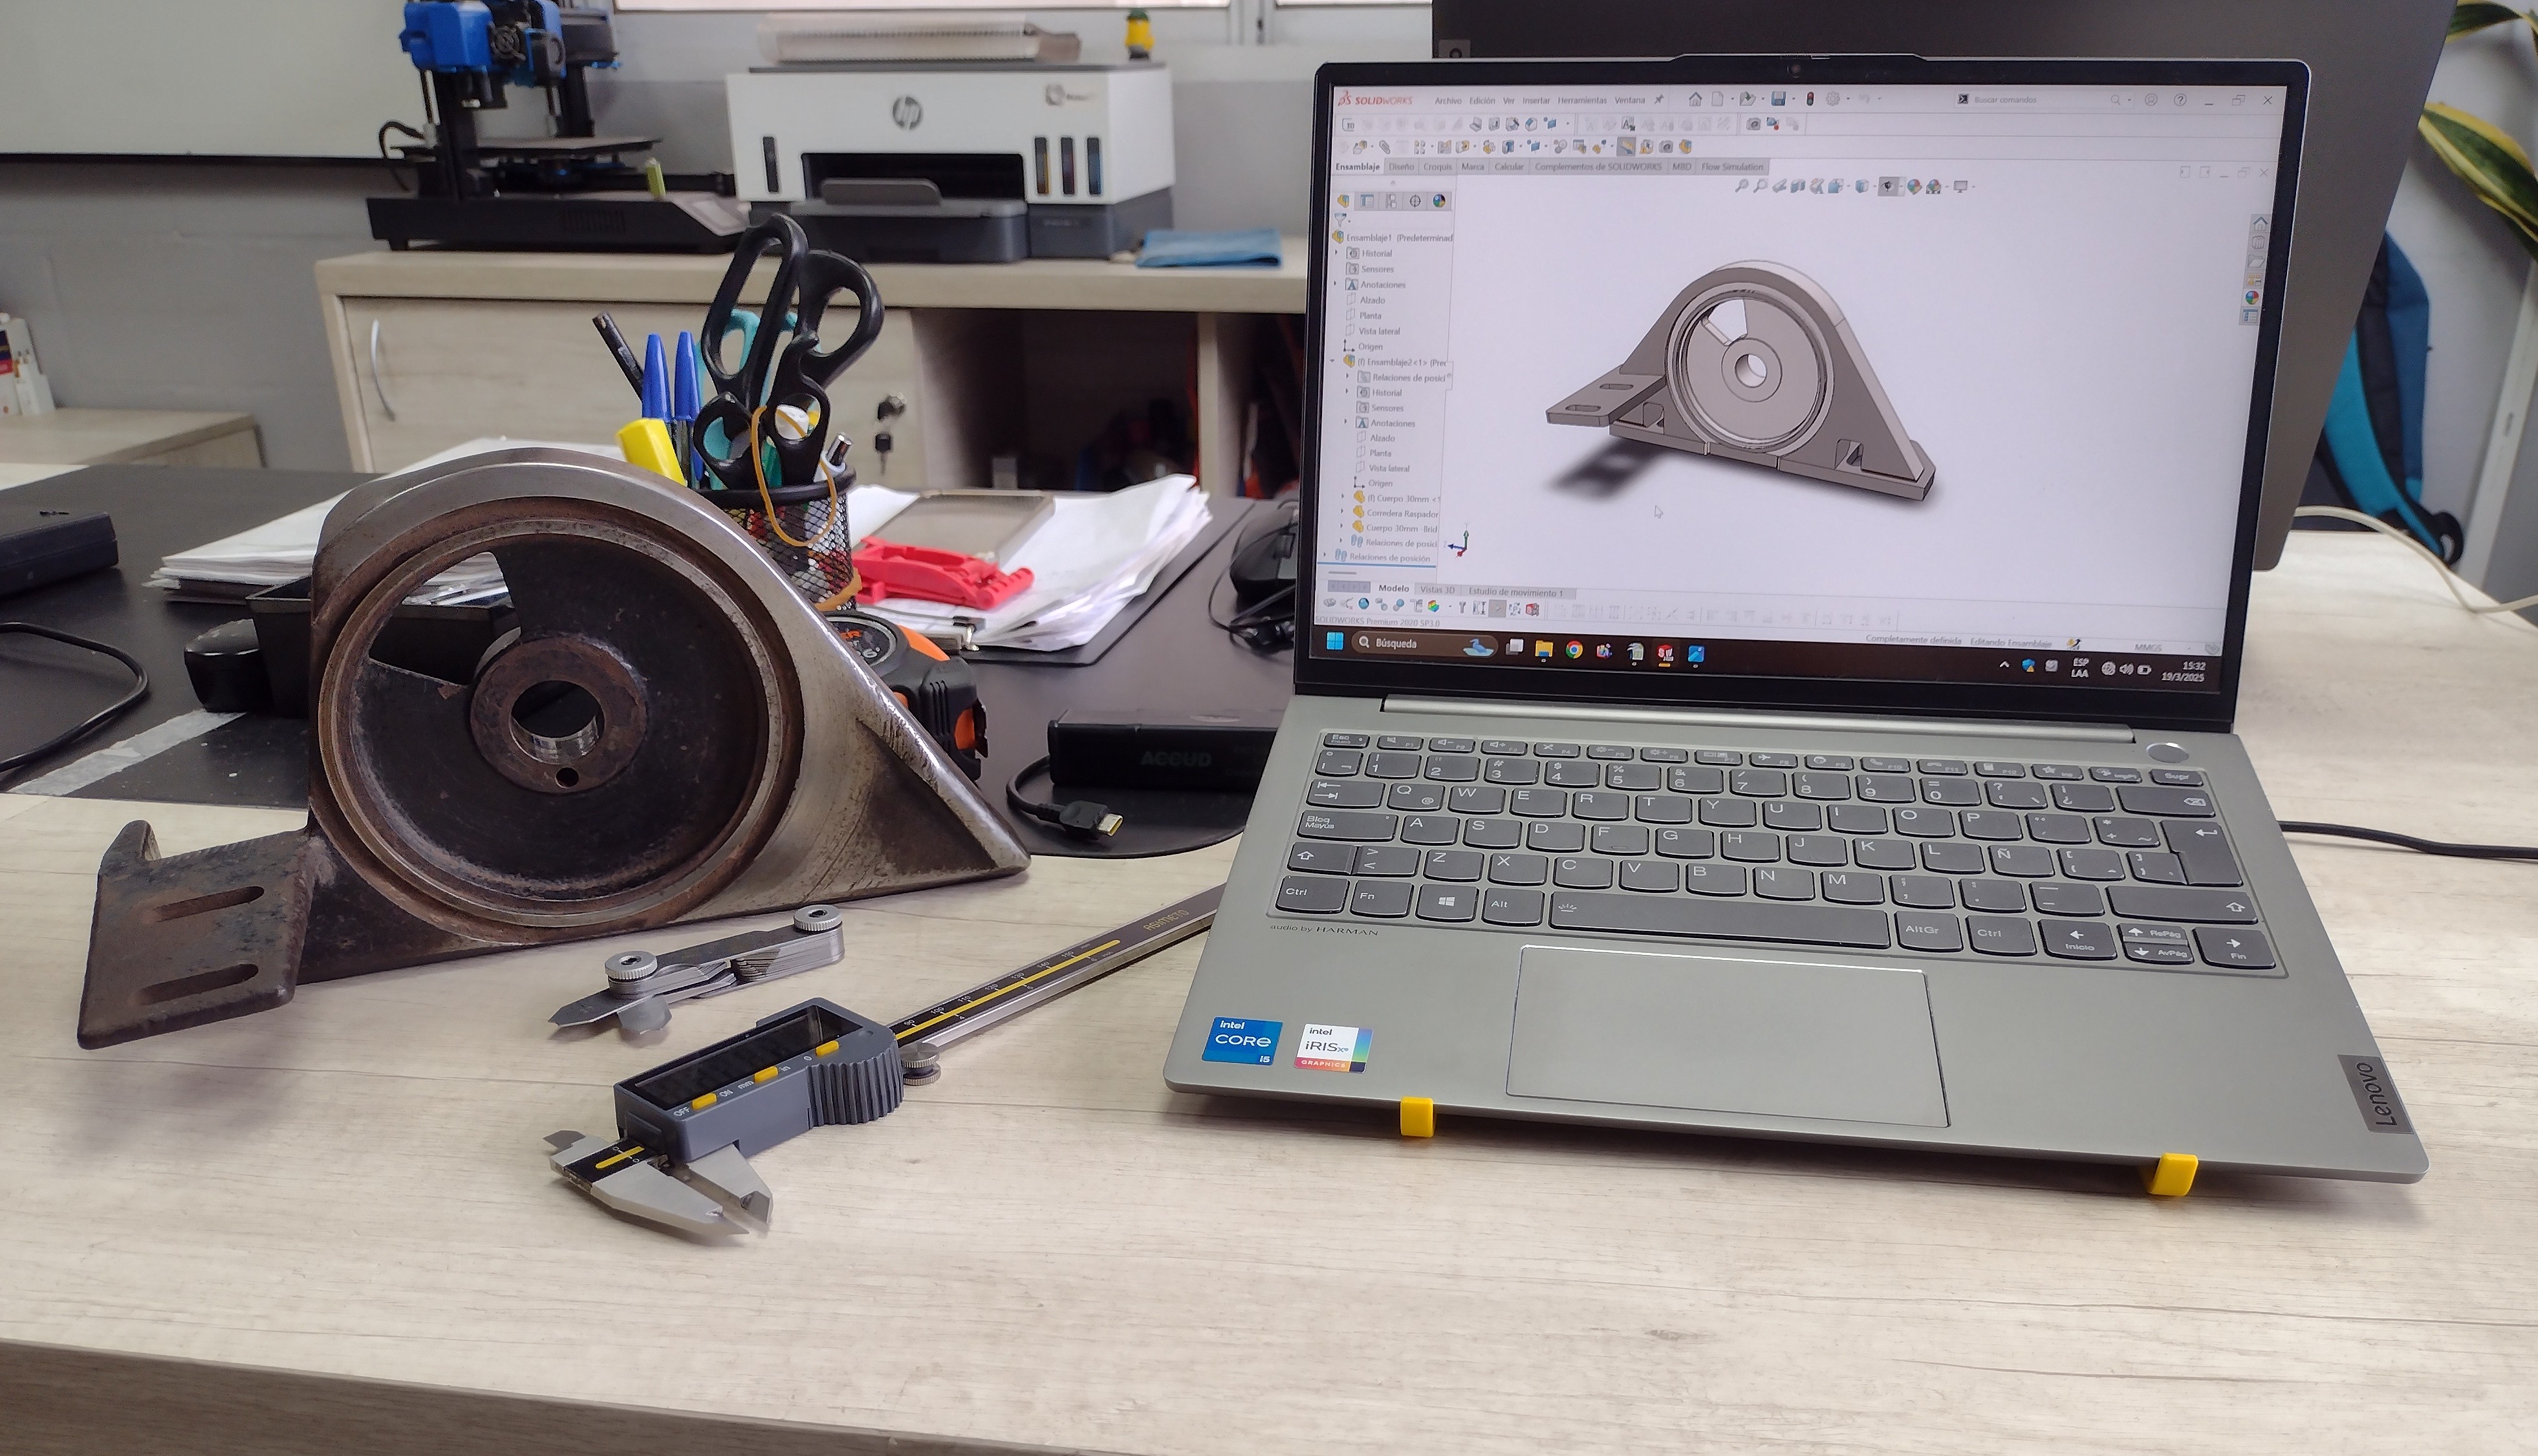This screenshot has width=2538, height=1456.
Task: Click Zoom to Fit magnifier icon
Action: [x=1742, y=186]
